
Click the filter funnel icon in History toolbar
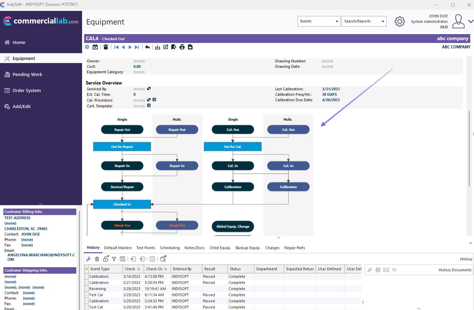click(x=114, y=259)
